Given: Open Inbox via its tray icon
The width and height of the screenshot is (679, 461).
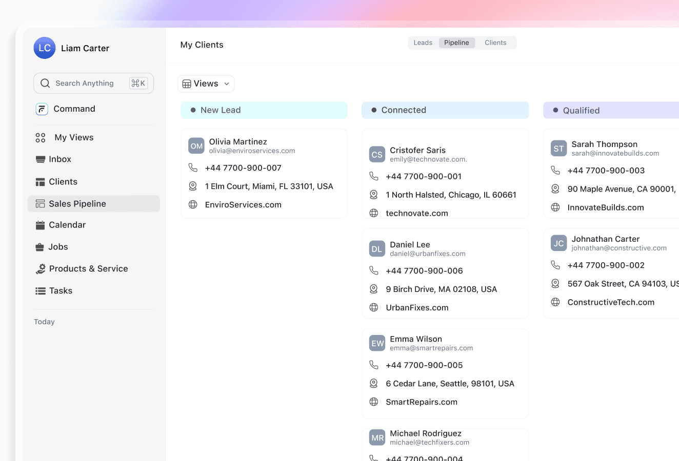Looking at the screenshot, I should [41, 159].
